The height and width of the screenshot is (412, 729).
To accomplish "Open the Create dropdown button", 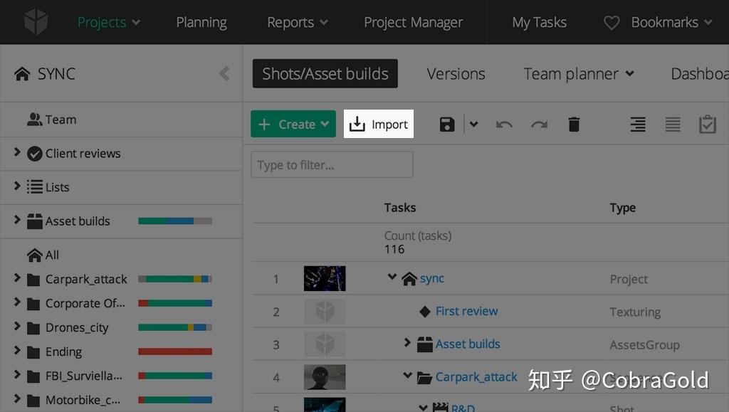I will tap(293, 125).
